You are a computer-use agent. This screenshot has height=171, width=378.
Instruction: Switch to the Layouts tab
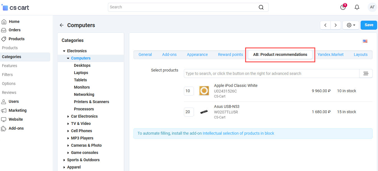(x=361, y=54)
